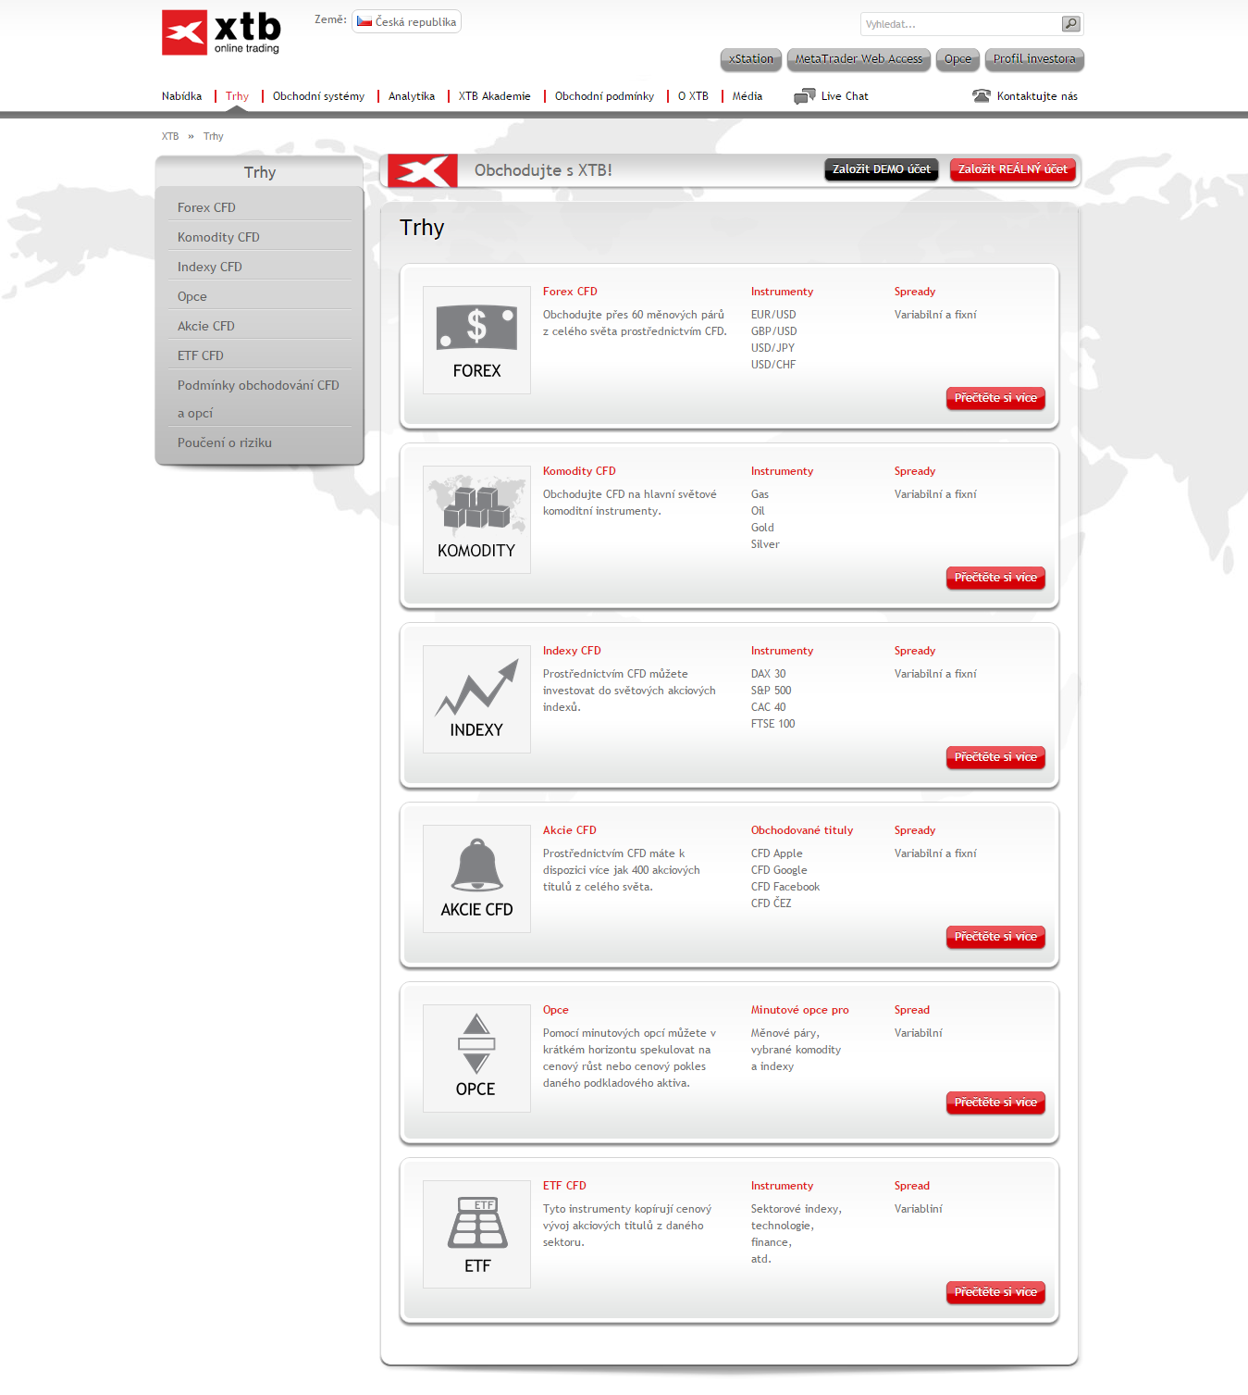This screenshot has height=1395, width=1248.
Task: Open Profil investora
Action: tap(1034, 59)
